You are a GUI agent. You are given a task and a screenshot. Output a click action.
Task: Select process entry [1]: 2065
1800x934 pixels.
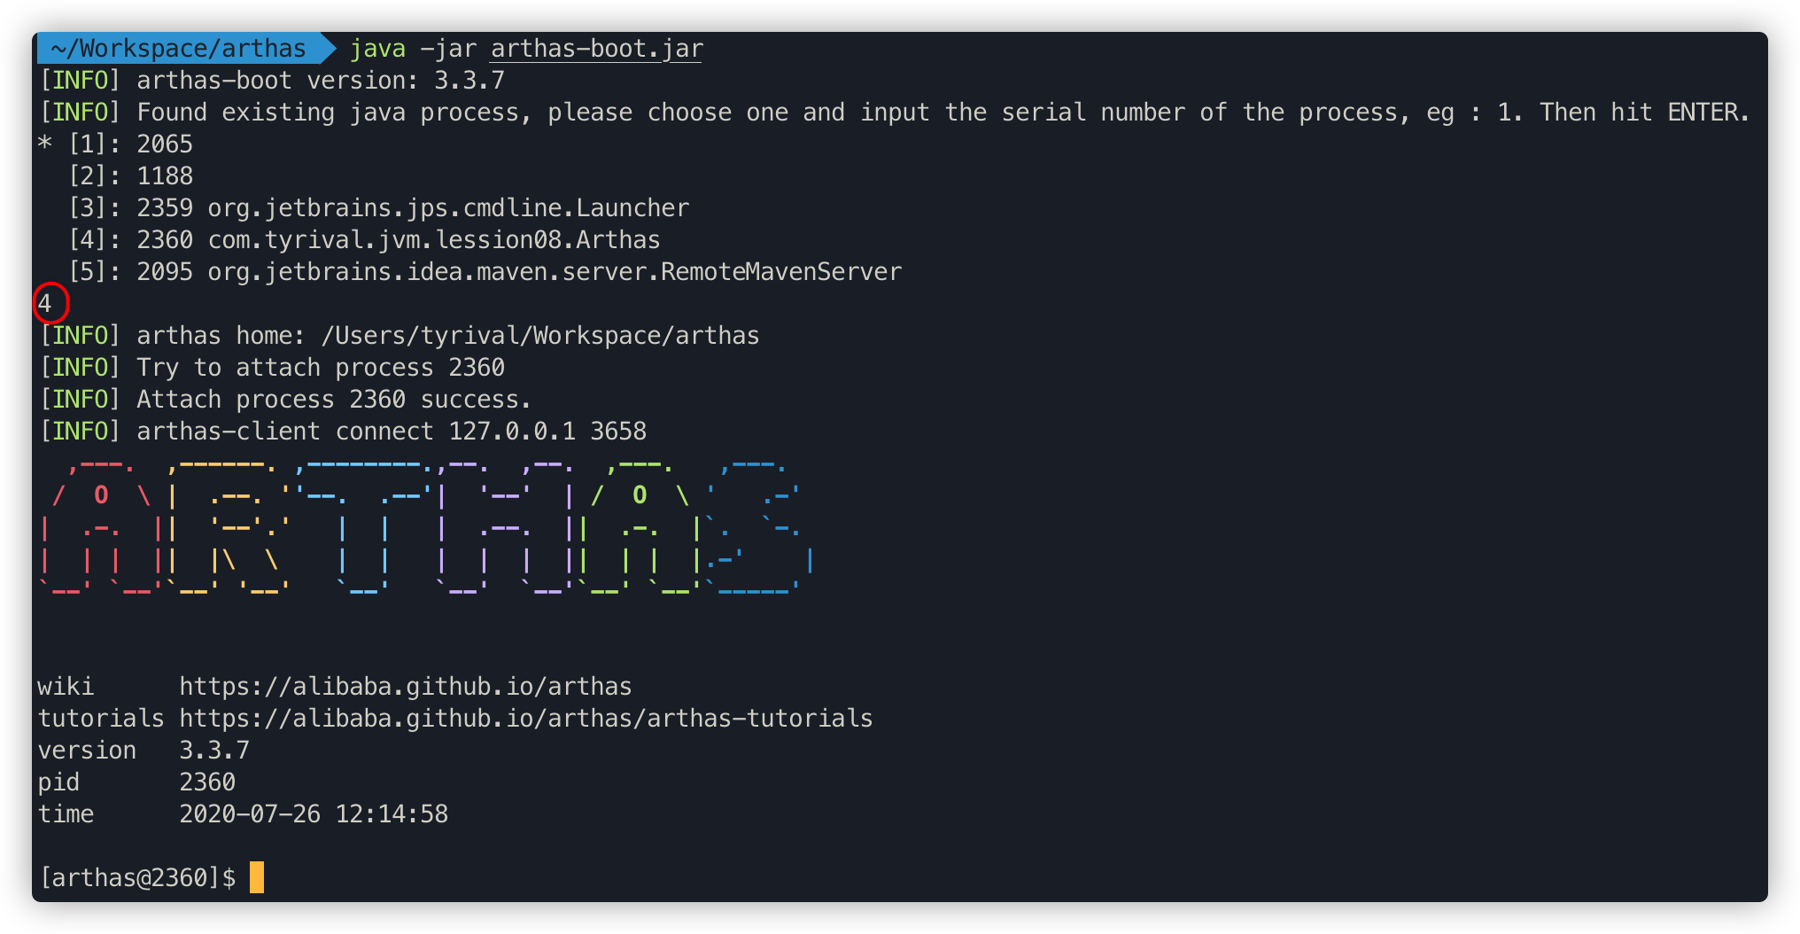tap(115, 144)
